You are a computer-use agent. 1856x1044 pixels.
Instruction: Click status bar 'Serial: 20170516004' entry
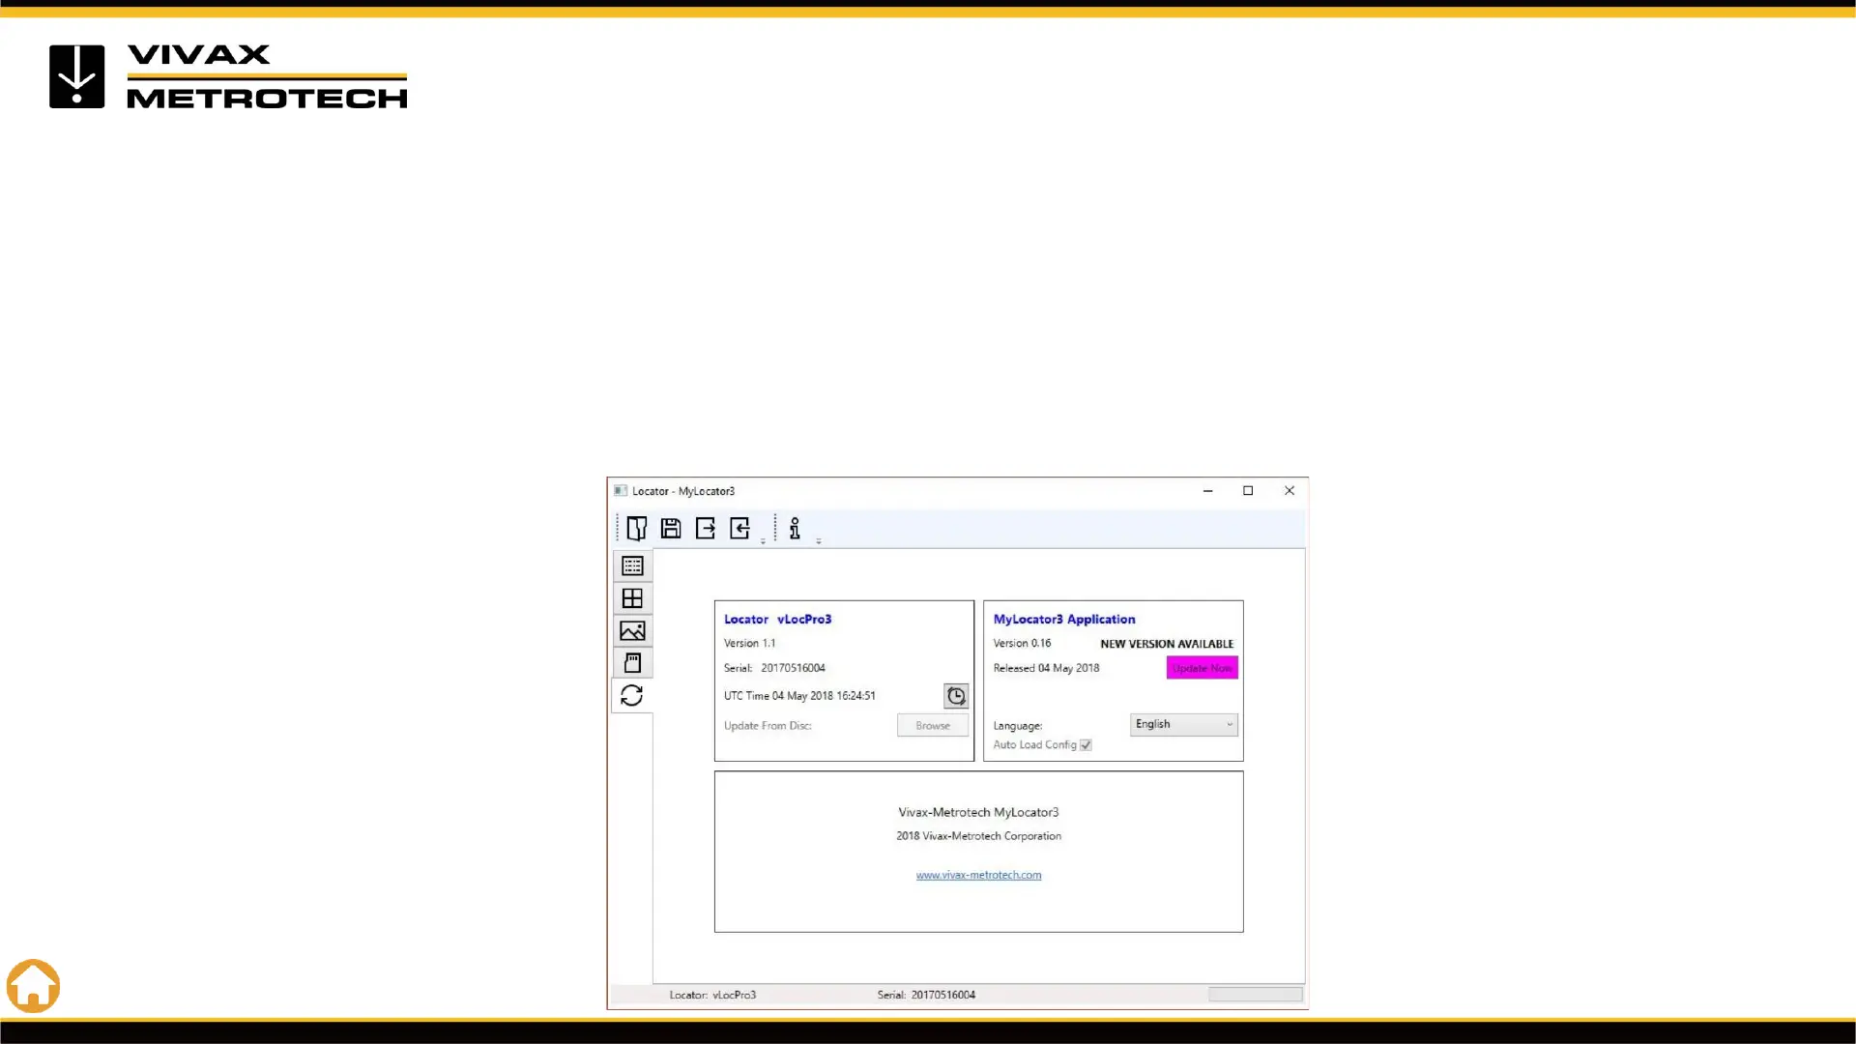tap(926, 995)
